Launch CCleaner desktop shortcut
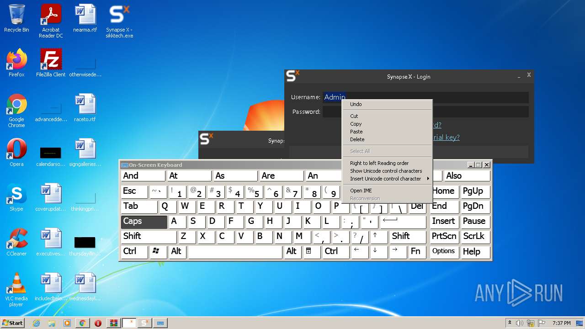585x329 pixels. click(x=16, y=242)
